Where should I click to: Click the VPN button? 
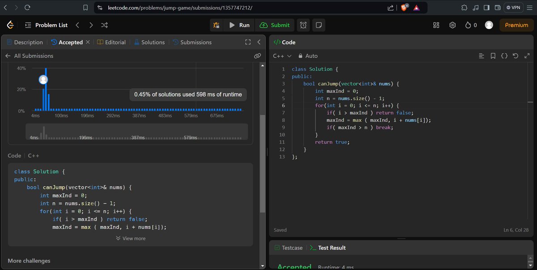[513, 8]
